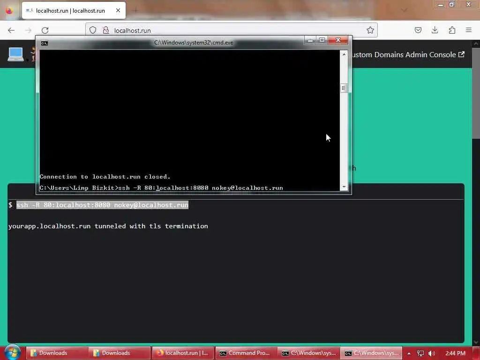Select the localhost.run browser tab

(x=74, y=10)
